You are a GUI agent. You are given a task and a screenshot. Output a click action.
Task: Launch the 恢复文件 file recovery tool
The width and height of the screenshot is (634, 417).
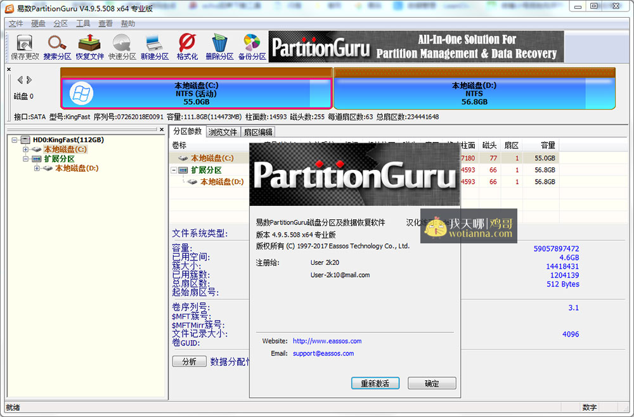[x=90, y=48]
